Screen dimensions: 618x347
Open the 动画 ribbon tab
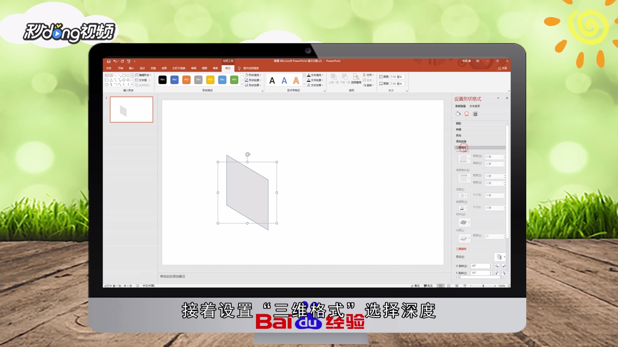164,68
